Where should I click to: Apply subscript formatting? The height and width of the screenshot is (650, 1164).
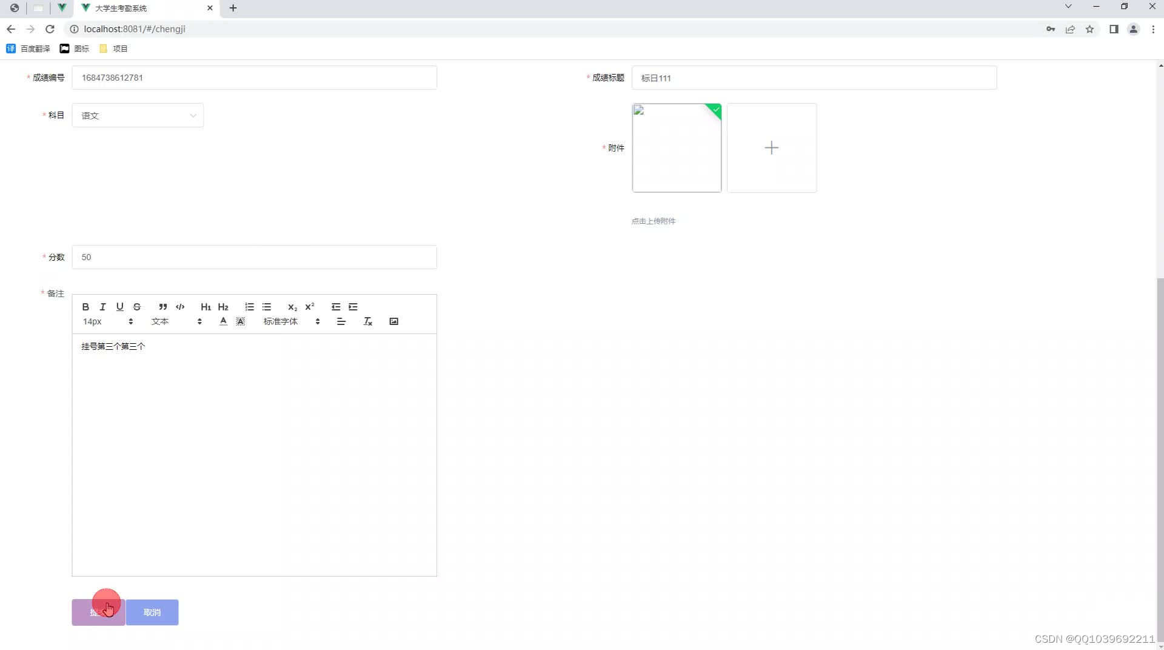pos(292,307)
